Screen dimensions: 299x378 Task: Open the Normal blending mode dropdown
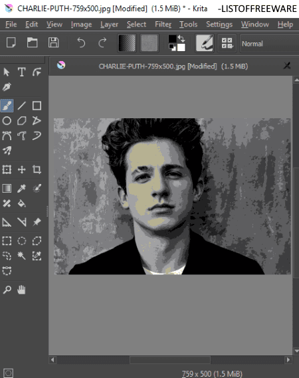pyautogui.click(x=270, y=44)
